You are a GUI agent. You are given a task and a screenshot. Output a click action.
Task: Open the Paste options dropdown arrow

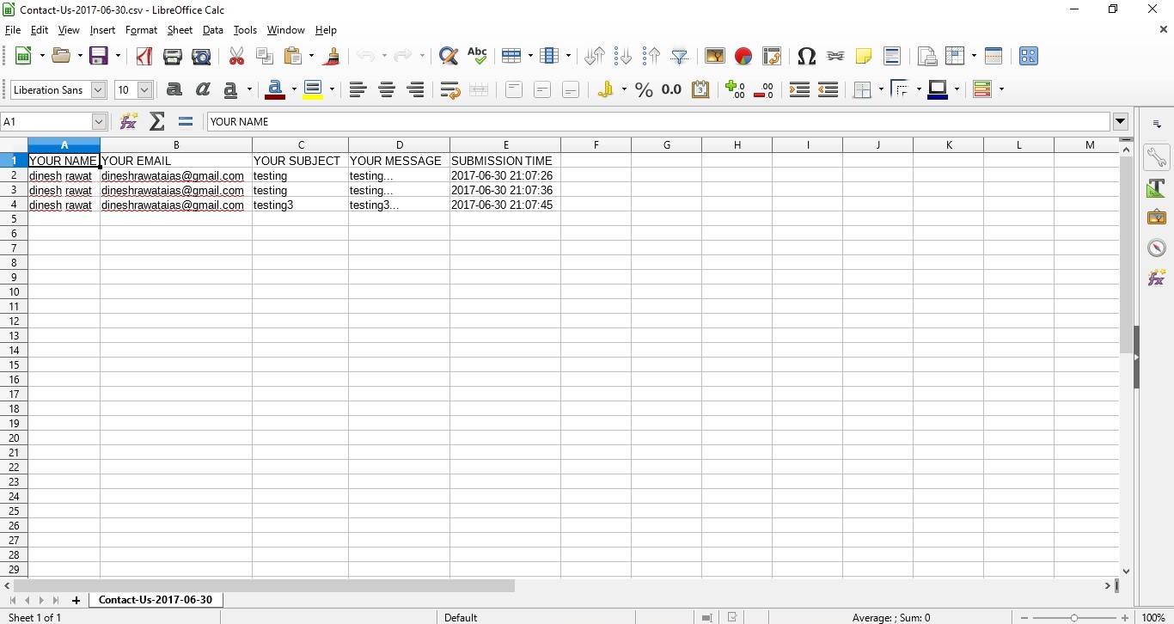pos(311,57)
